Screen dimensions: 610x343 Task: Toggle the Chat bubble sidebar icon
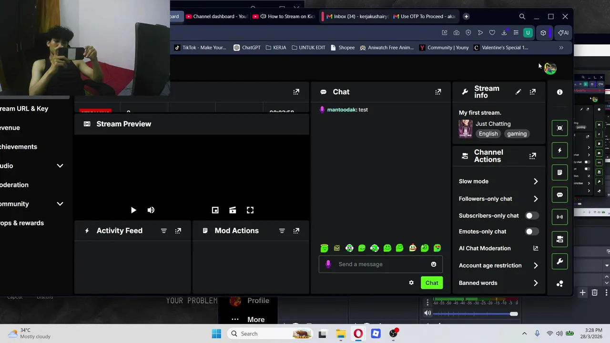(x=560, y=195)
